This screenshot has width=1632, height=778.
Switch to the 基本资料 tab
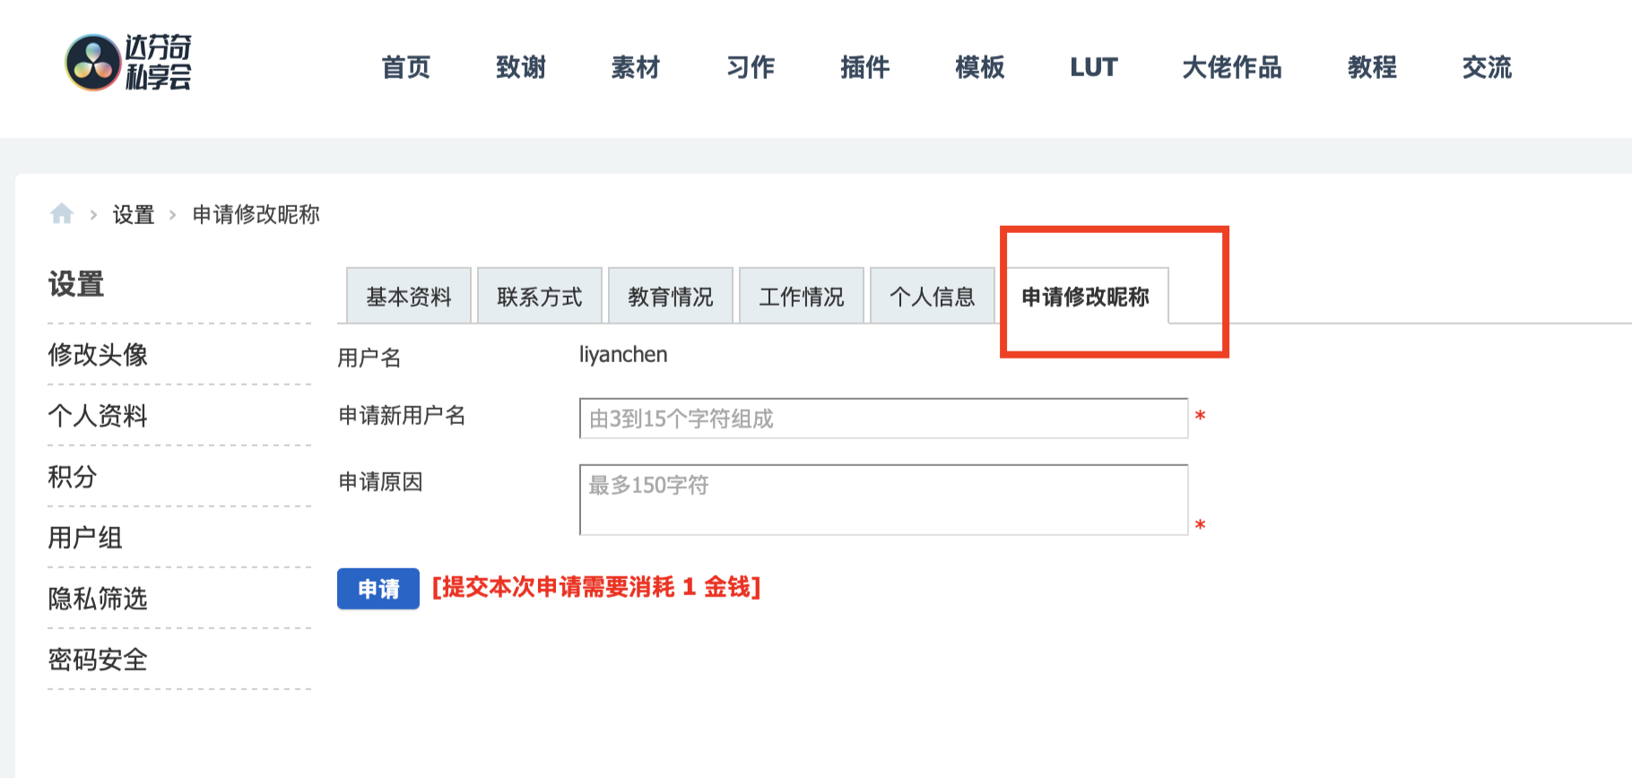409,297
